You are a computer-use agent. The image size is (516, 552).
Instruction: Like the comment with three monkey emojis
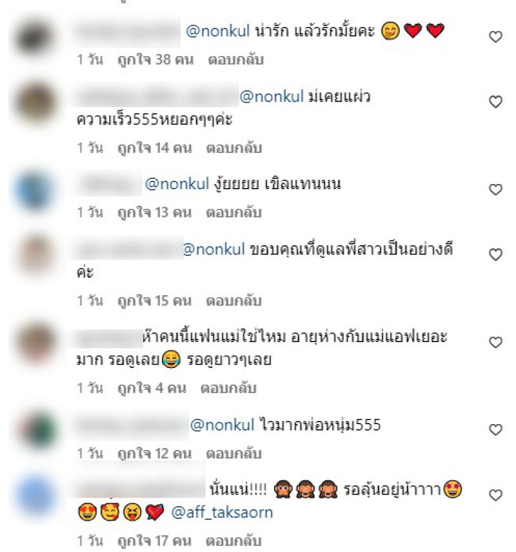click(x=495, y=495)
